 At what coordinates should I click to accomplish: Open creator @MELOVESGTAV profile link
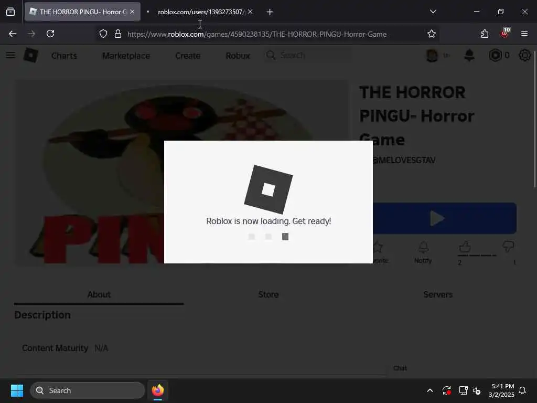(x=404, y=160)
